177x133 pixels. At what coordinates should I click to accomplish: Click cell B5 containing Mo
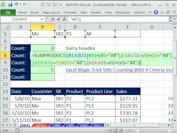click(x=42, y=34)
